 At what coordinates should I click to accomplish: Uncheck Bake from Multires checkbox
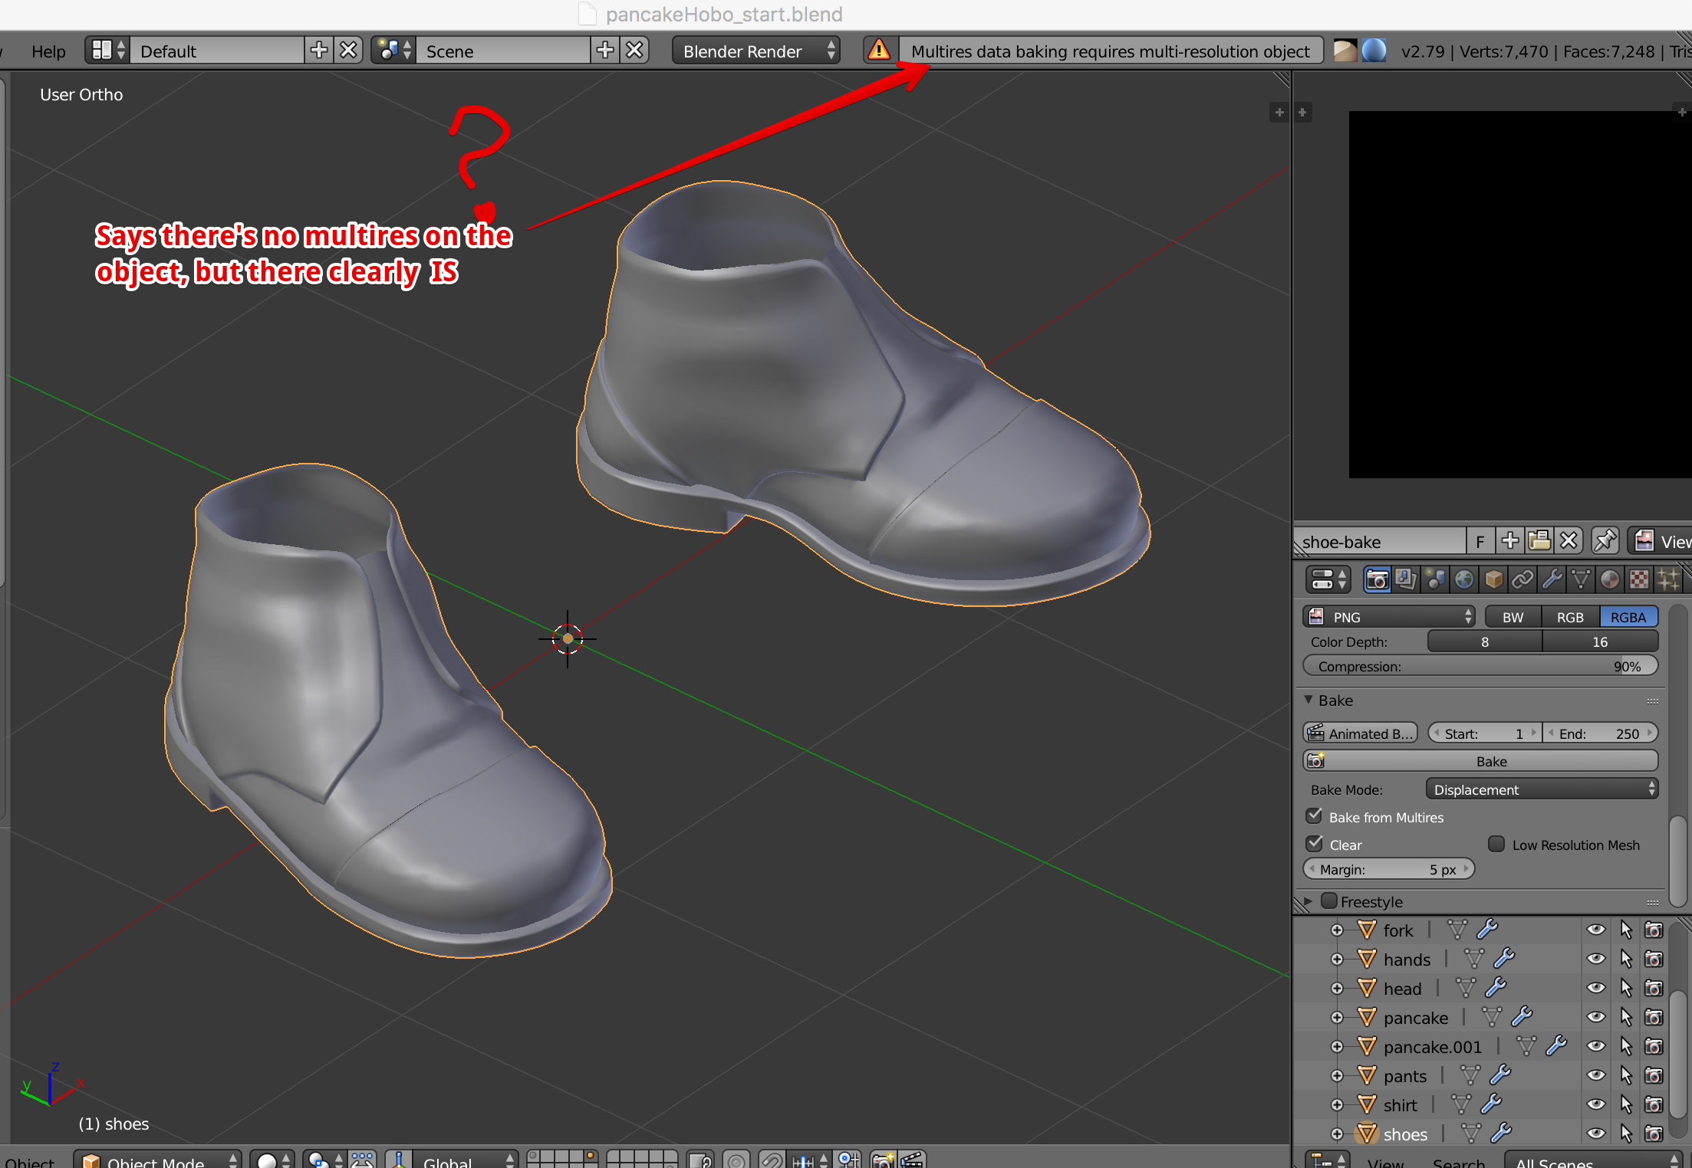[1315, 816]
